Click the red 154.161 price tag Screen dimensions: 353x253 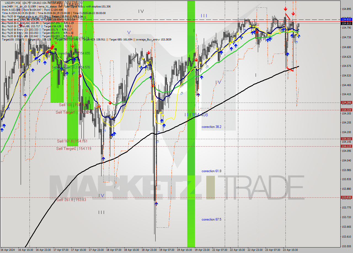[346, 139]
